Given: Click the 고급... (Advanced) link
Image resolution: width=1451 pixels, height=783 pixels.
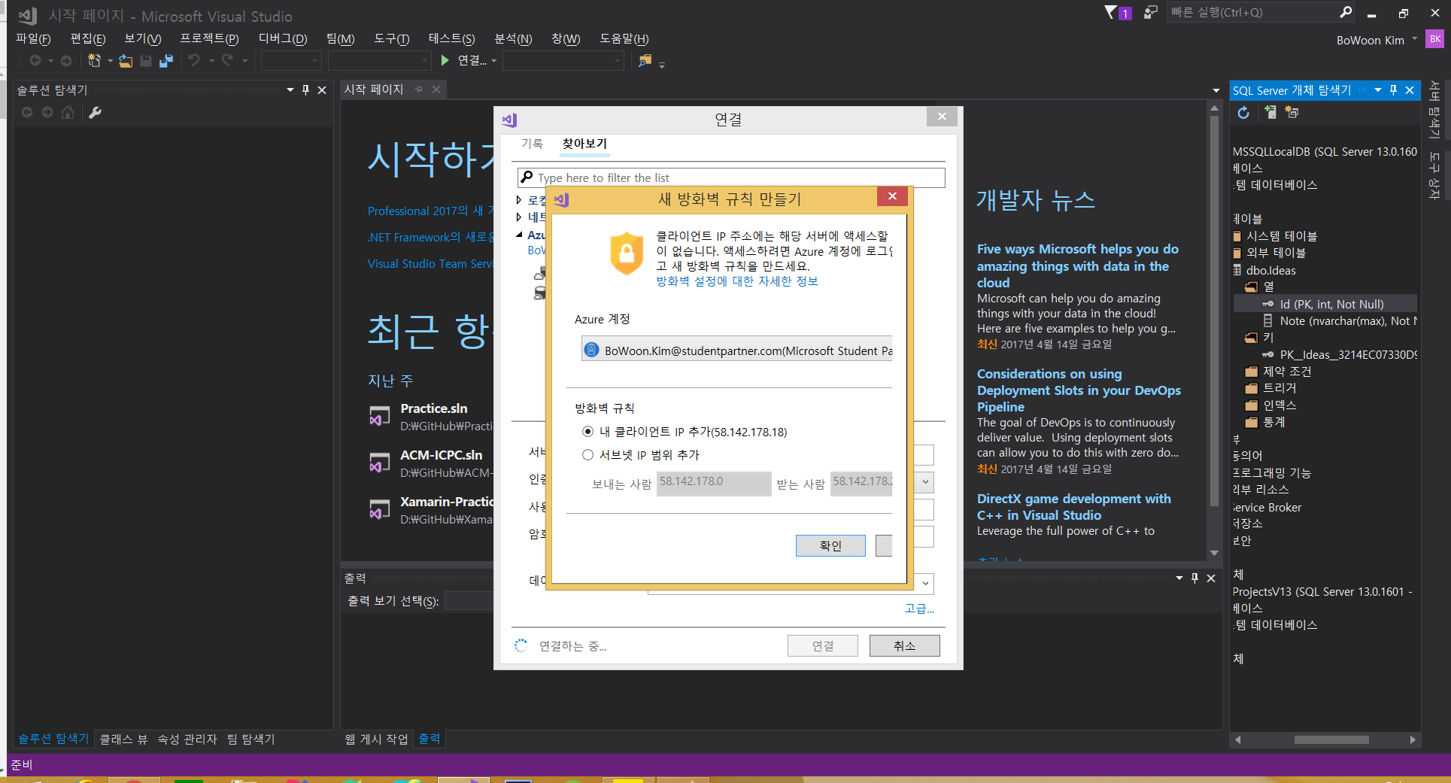Looking at the screenshot, I should [919, 608].
